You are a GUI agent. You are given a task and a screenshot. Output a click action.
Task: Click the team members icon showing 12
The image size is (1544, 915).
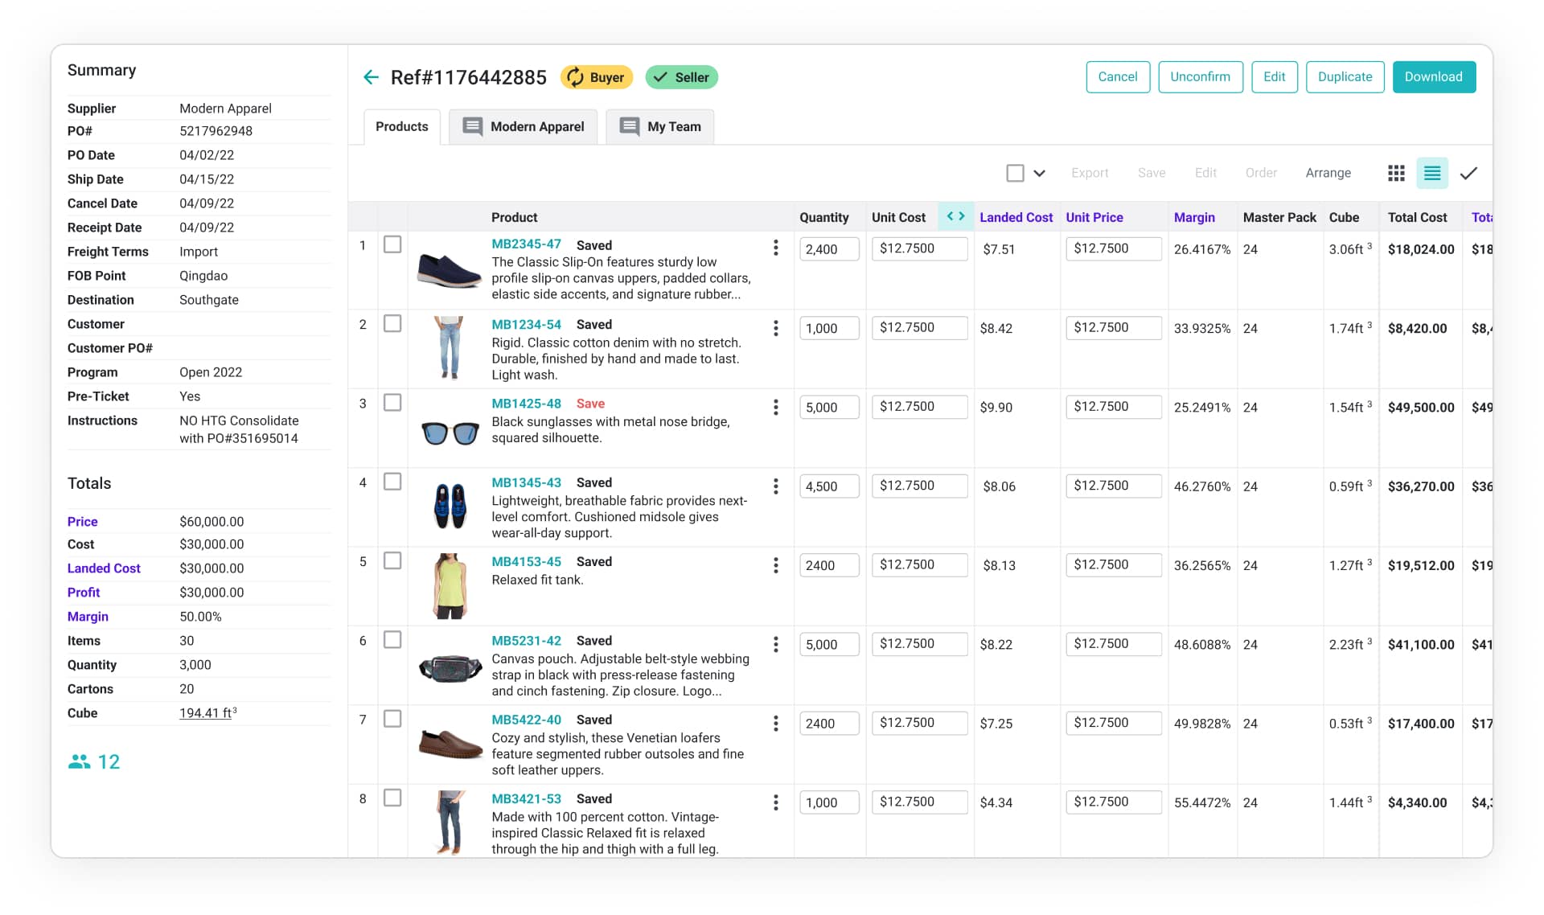80,761
